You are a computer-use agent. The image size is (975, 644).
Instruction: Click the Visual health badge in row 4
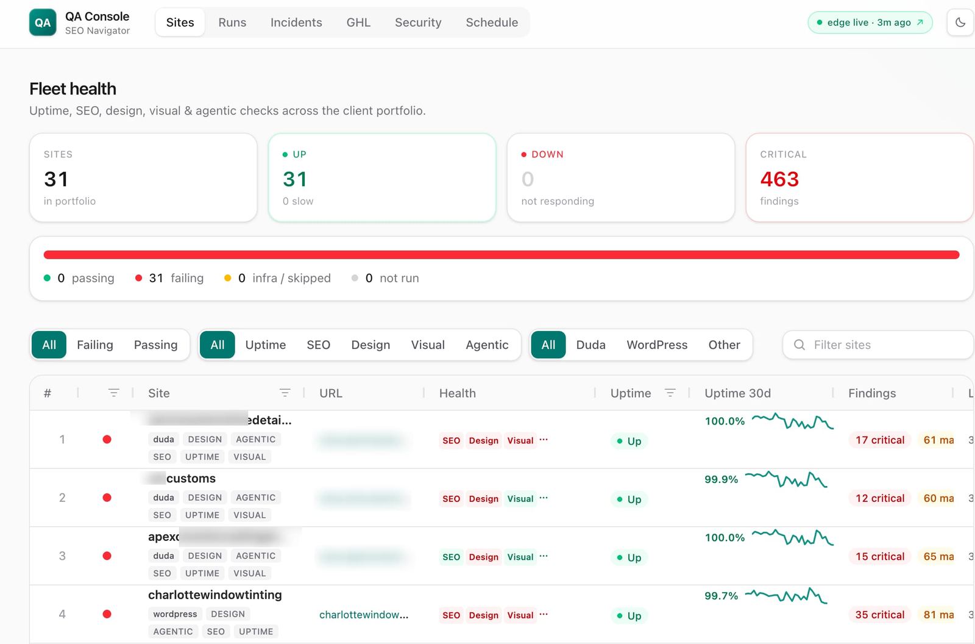[520, 615]
